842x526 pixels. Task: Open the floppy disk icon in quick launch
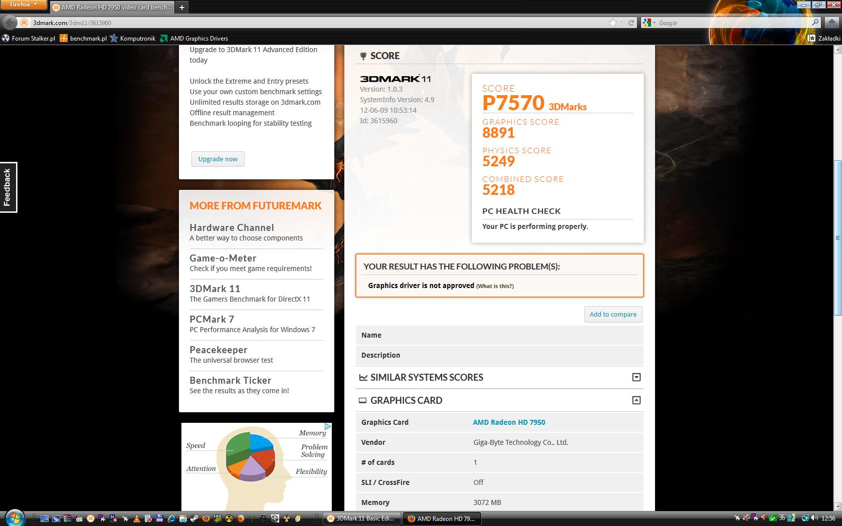(x=159, y=518)
